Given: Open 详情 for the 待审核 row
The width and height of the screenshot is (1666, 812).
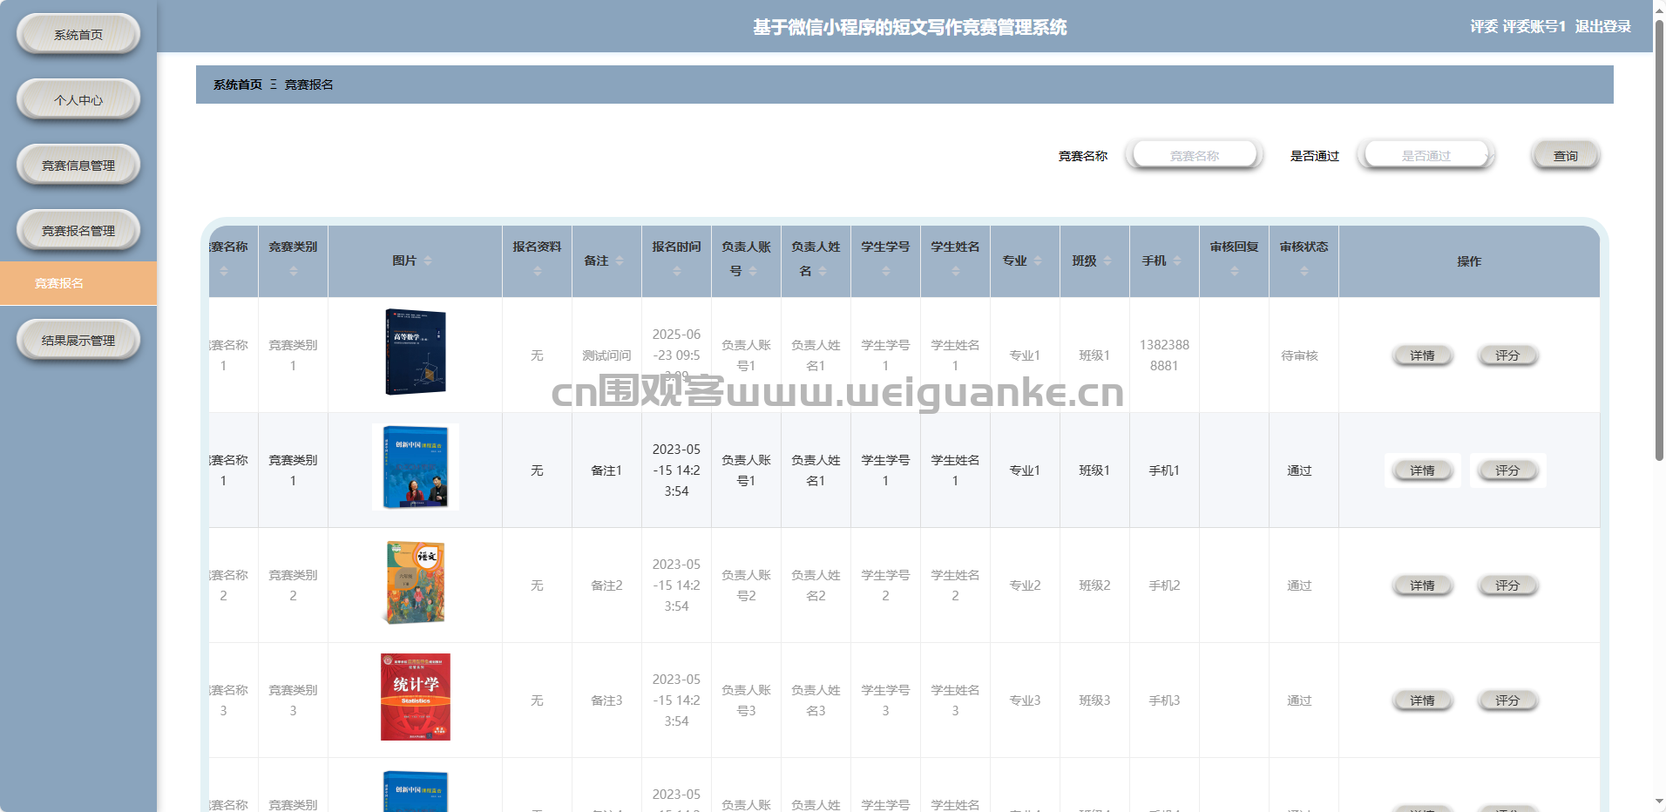Looking at the screenshot, I should [1422, 355].
